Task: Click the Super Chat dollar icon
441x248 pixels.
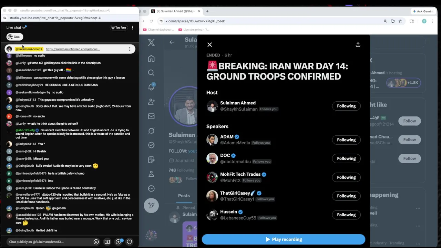Action: click(x=107, y=242)
